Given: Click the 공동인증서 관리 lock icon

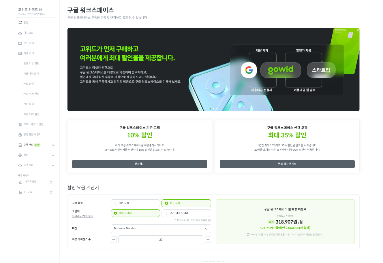Looking at the screenshot, I should [x=20, y=135].
